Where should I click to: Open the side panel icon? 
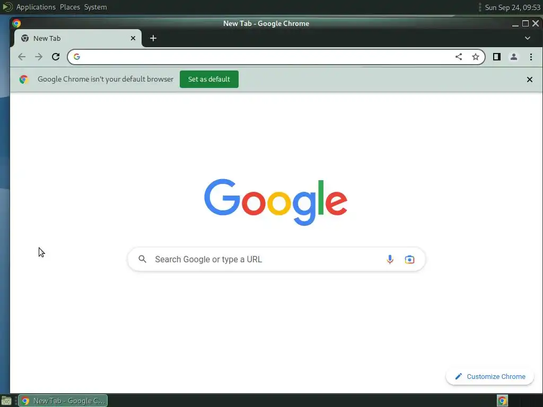(496, 57)
